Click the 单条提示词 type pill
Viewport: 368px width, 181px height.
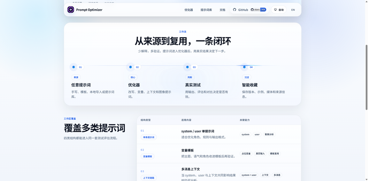[149, 137]
